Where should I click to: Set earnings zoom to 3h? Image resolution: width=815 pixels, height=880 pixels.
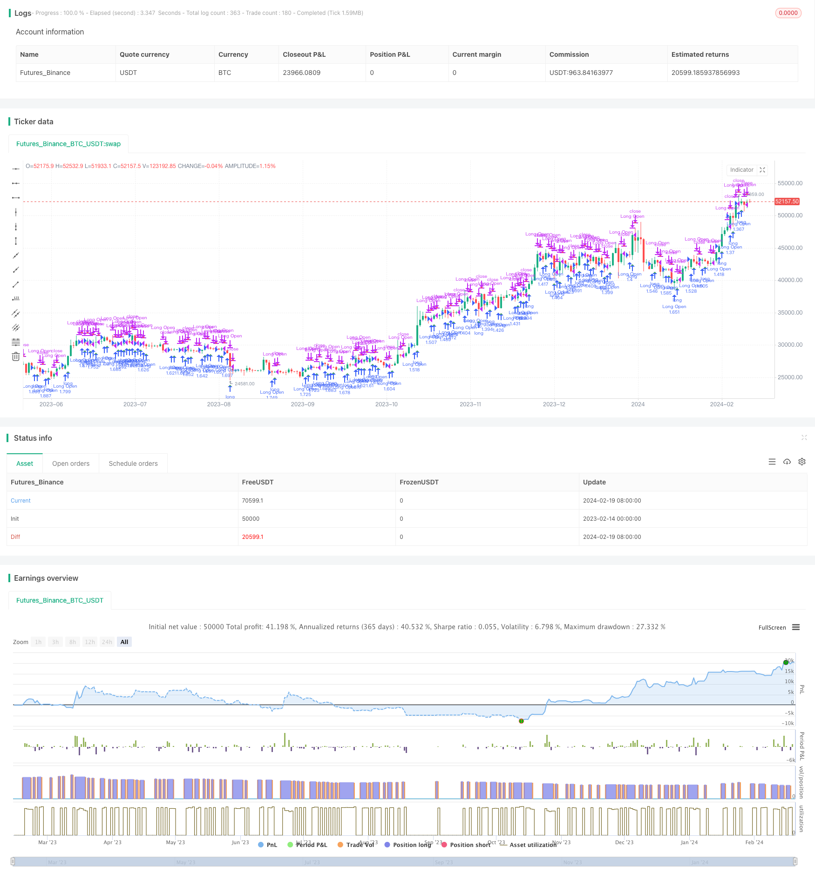click(x=55, y=642)
